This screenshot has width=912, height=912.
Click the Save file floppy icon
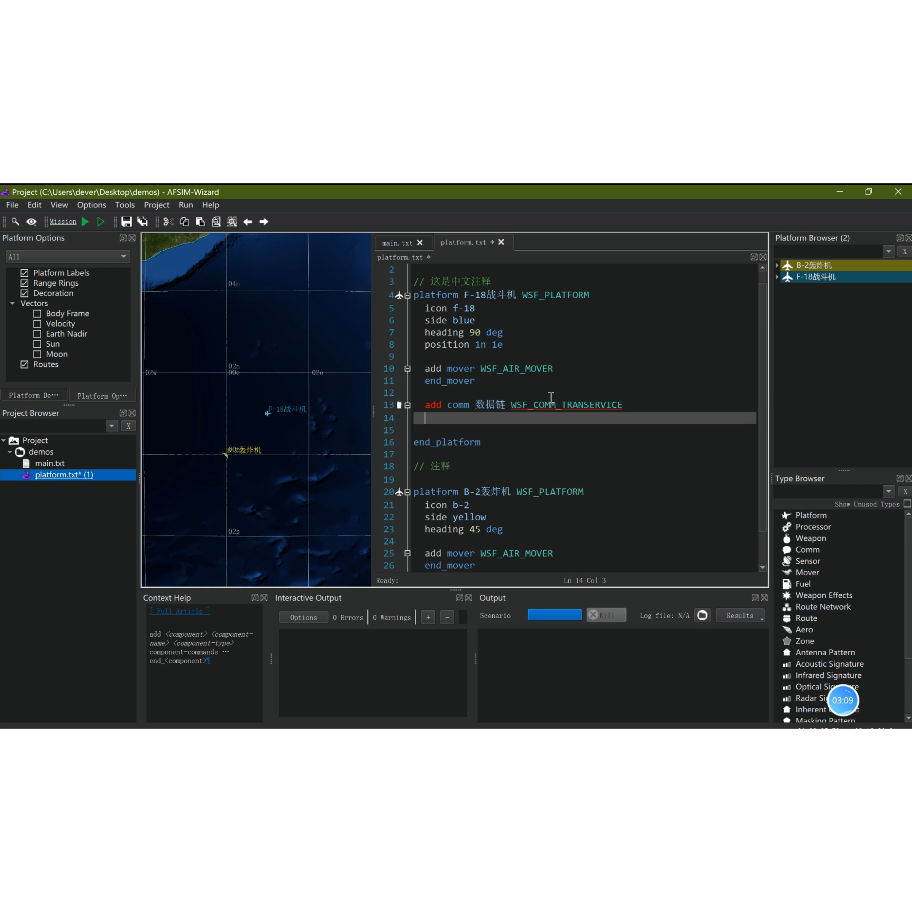[126, 222]
